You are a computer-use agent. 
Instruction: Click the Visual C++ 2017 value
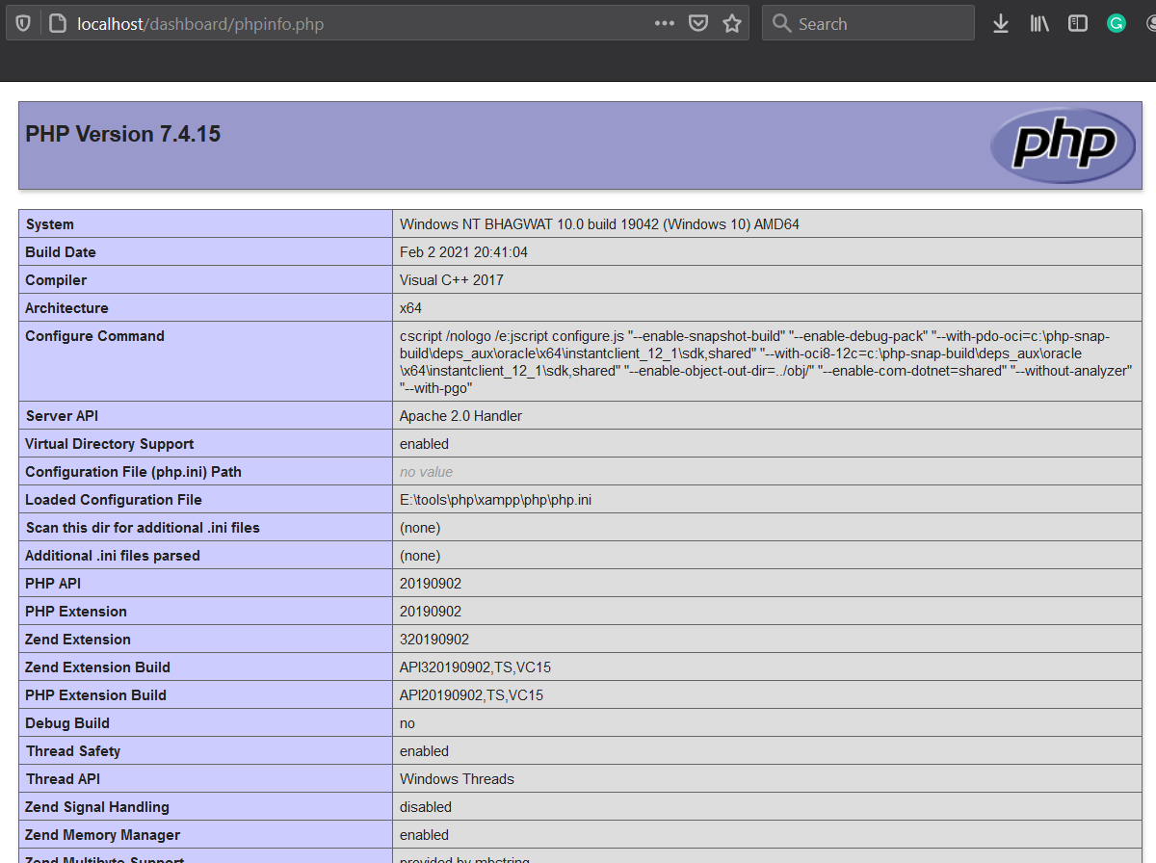(452, 280)
